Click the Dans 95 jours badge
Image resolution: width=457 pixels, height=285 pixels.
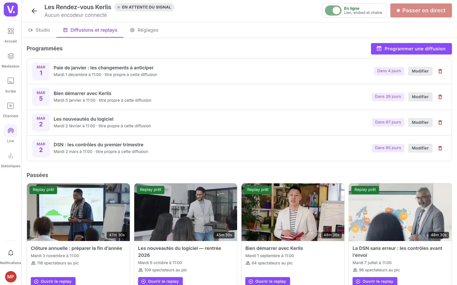[388, 148]
